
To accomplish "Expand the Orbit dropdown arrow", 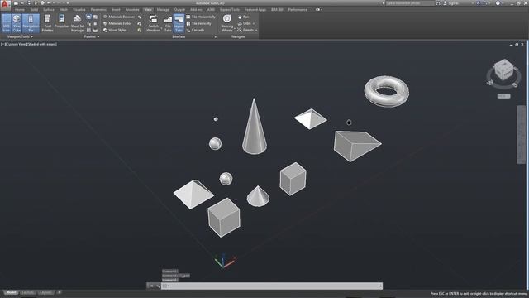I will (x=254, y=23).
